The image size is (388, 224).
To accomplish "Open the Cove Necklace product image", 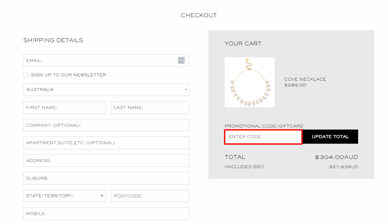I will (x=249, y=82).
